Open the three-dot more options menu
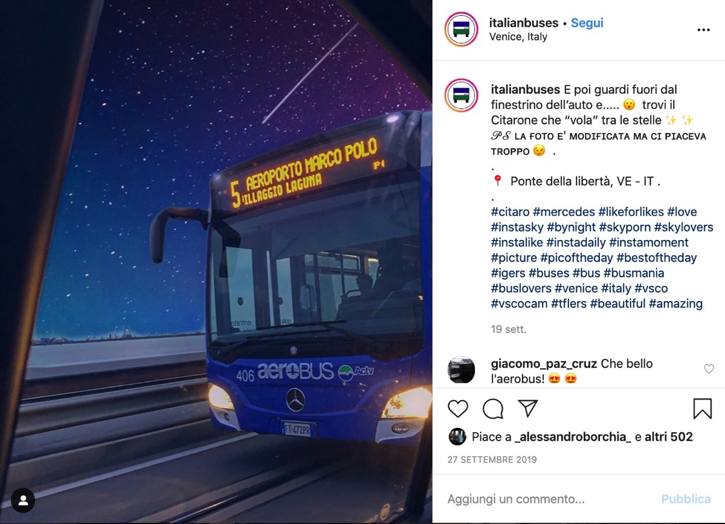The width and height of the screenshot is (725, 524). click(703, 30)
